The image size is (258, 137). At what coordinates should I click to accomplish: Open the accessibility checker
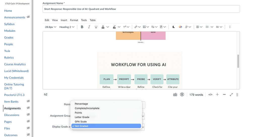pos(182,95)
